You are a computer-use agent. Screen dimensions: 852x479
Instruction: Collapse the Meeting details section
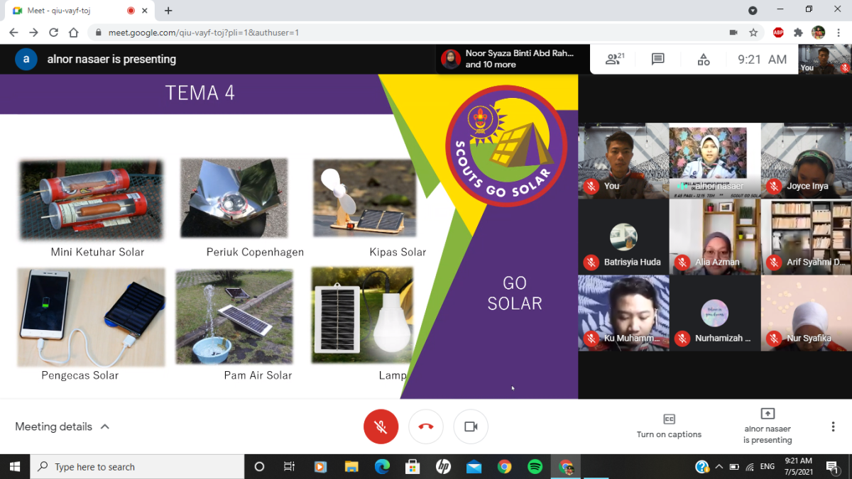click(x=105, y=426)
